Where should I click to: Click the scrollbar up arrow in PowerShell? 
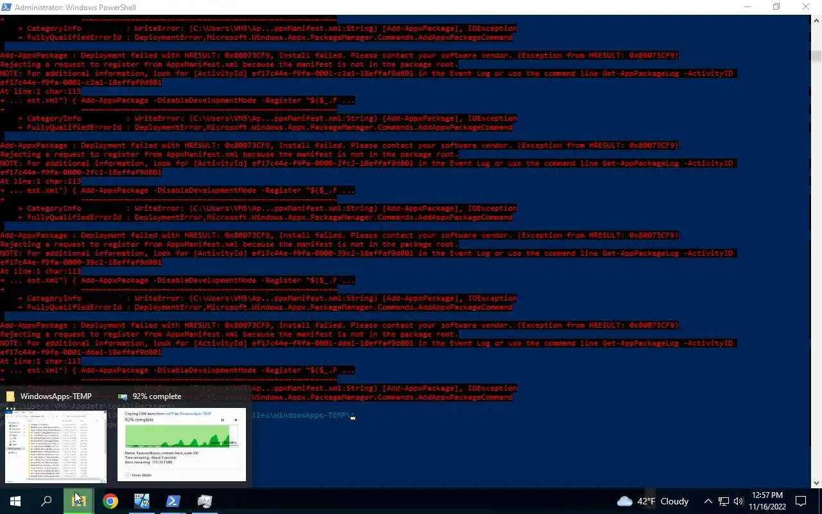(816, 20)
